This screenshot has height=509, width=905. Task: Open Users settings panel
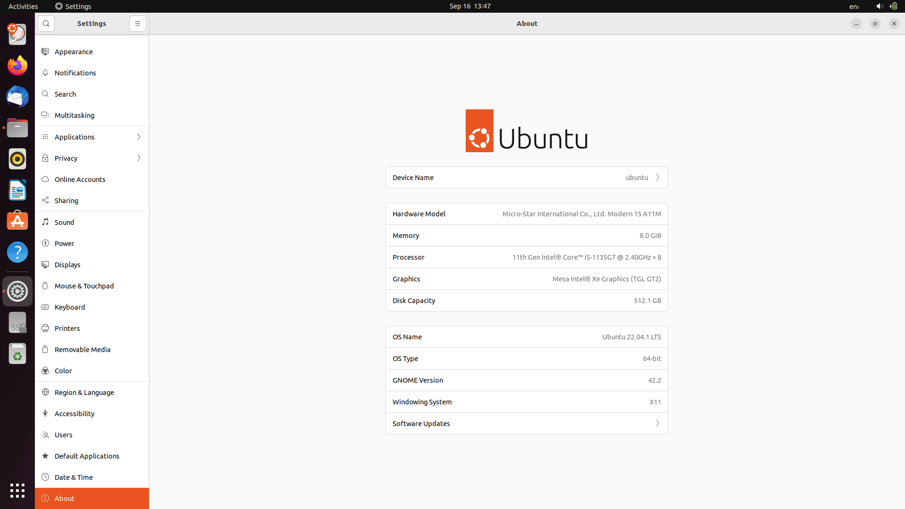[x=92, y=435]
